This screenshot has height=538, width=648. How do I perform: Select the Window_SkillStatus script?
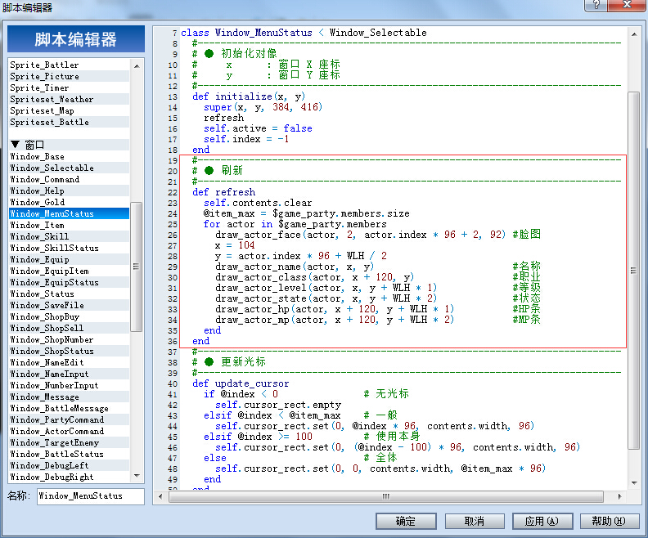[69, 248]
